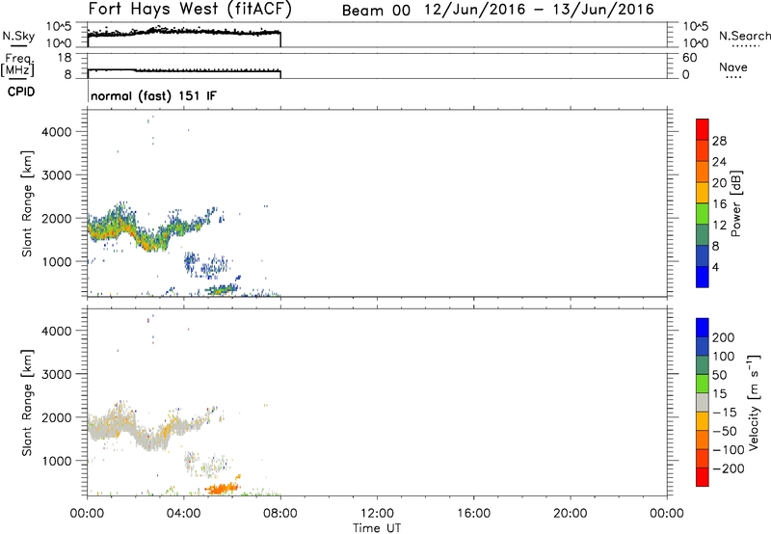Click the '3000' tick label in the velocity panel
Viewport: 771px width, 534px height.
point(57,374)
